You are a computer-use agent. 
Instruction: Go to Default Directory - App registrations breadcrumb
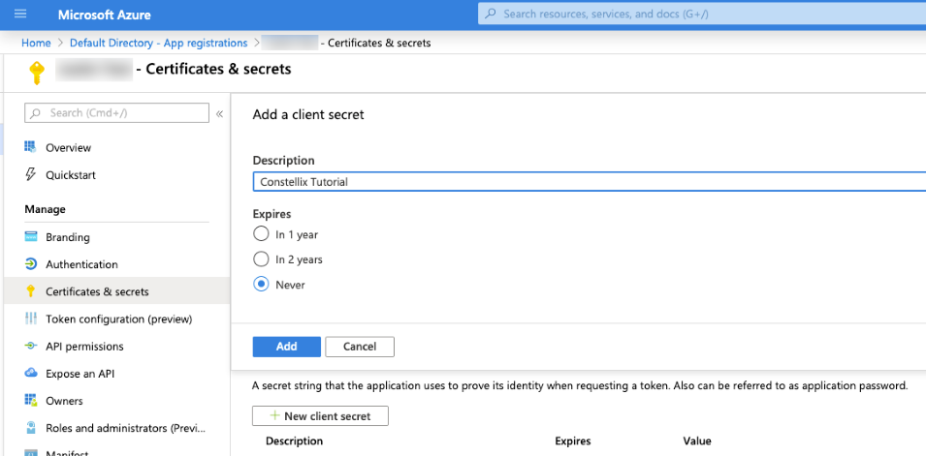tap(158, 43)
